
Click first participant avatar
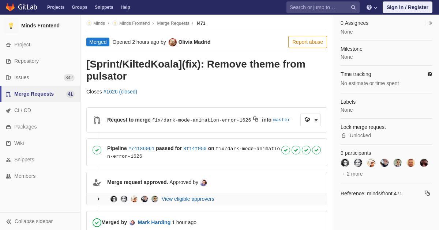coord(345,163)
